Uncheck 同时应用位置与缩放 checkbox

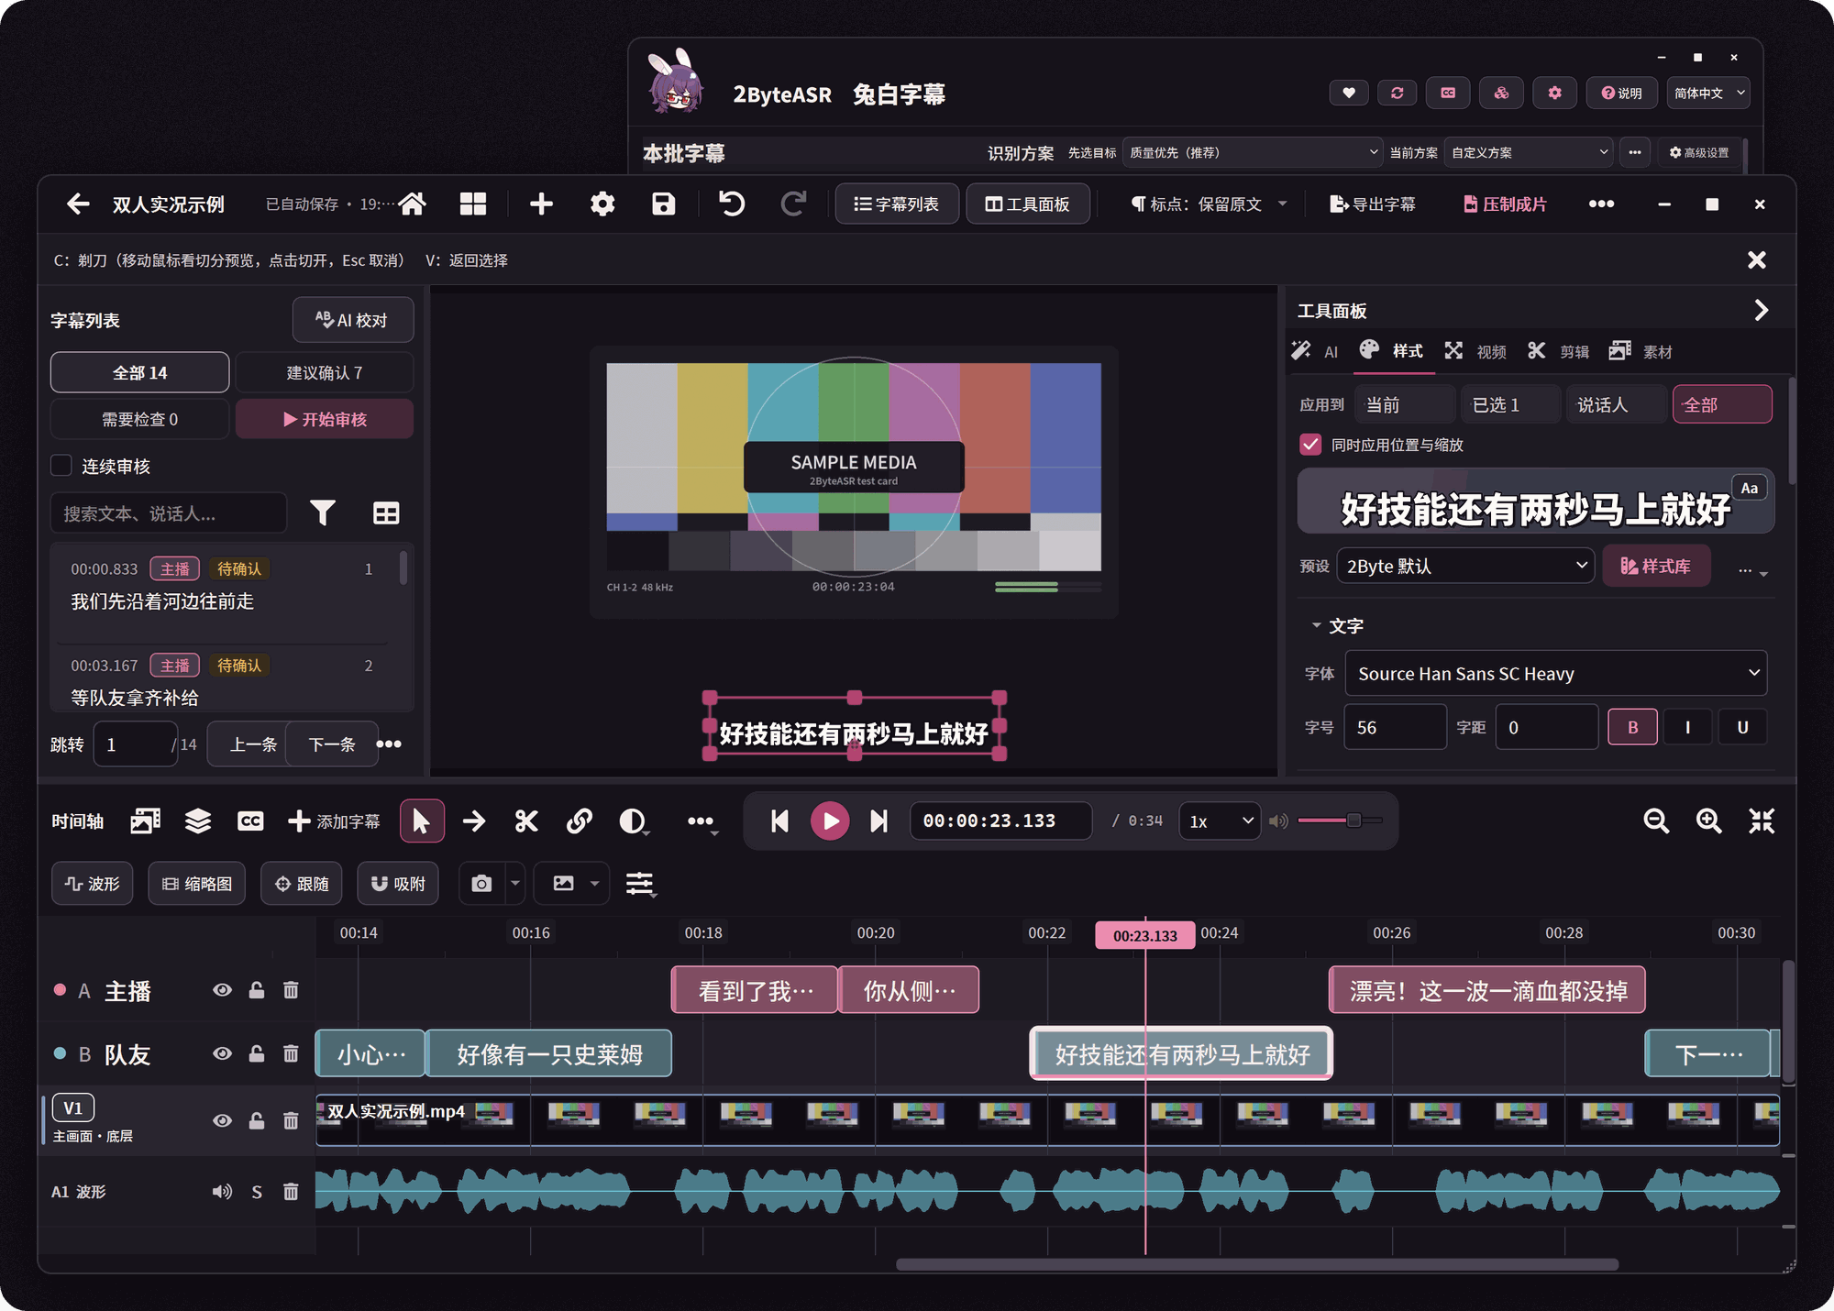point(1310,445)
